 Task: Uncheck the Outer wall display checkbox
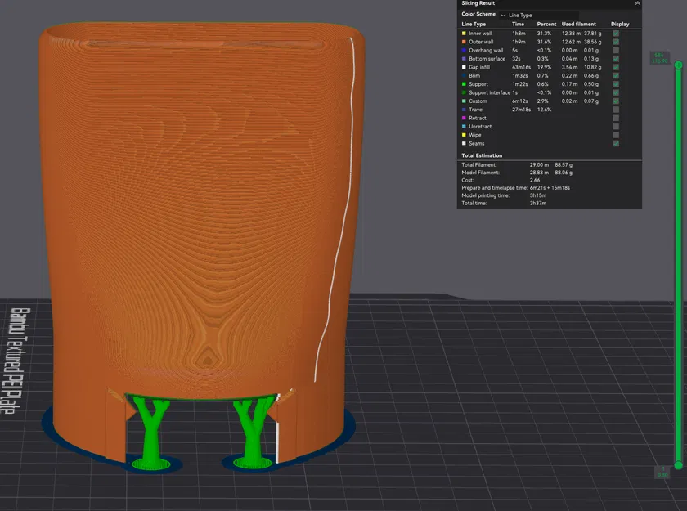point(616,42)
